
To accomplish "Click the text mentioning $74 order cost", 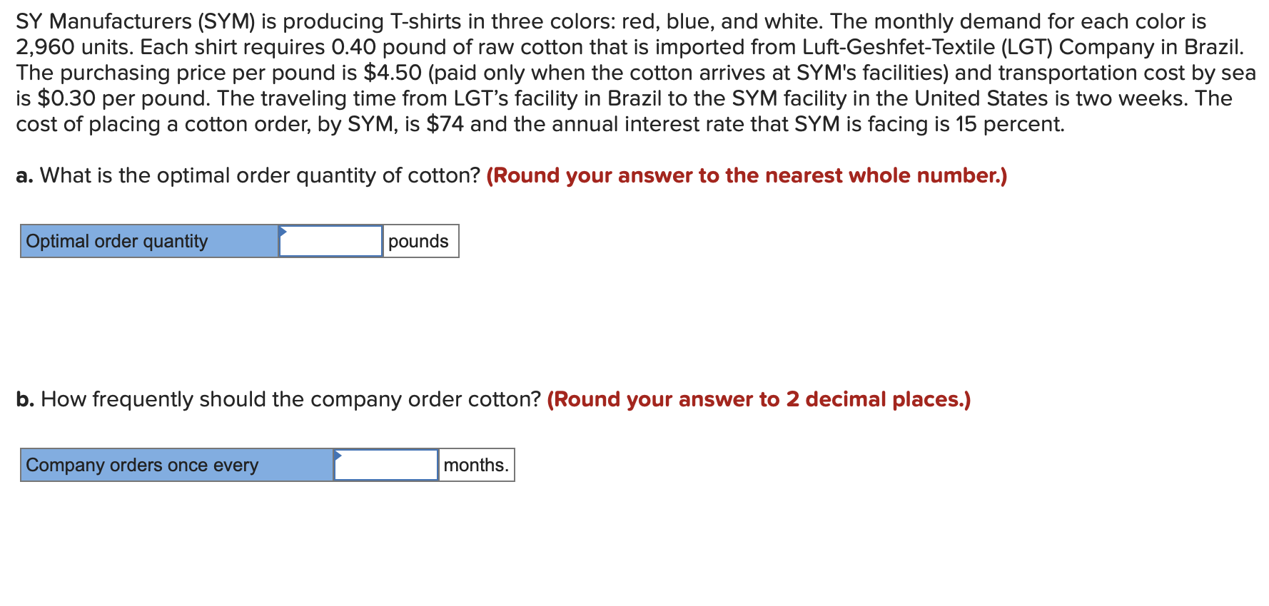I will point(444,124).
